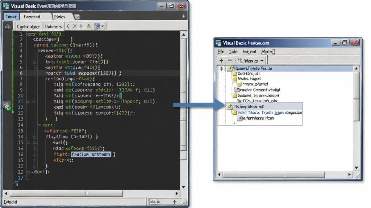Click the 'Cocheatder' toolbar button
This screenshot has height=208, width=371.
(28, 26)
